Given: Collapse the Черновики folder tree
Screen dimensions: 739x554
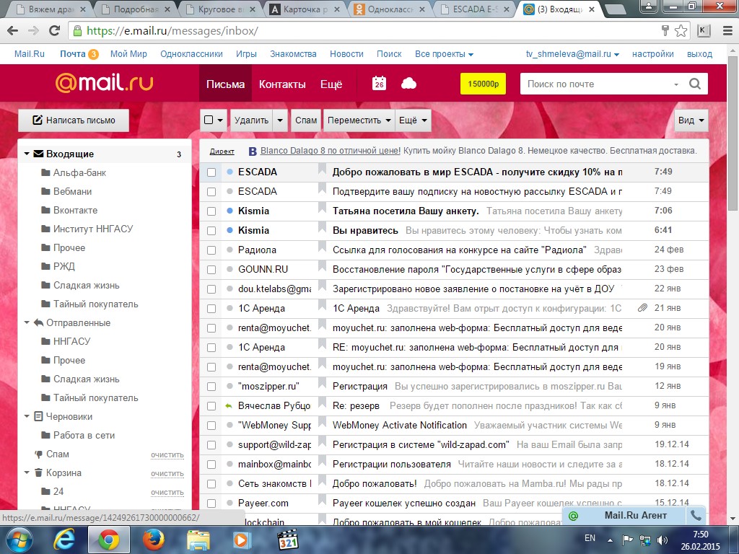Looking at the screenshot, I should click(27, 416).
